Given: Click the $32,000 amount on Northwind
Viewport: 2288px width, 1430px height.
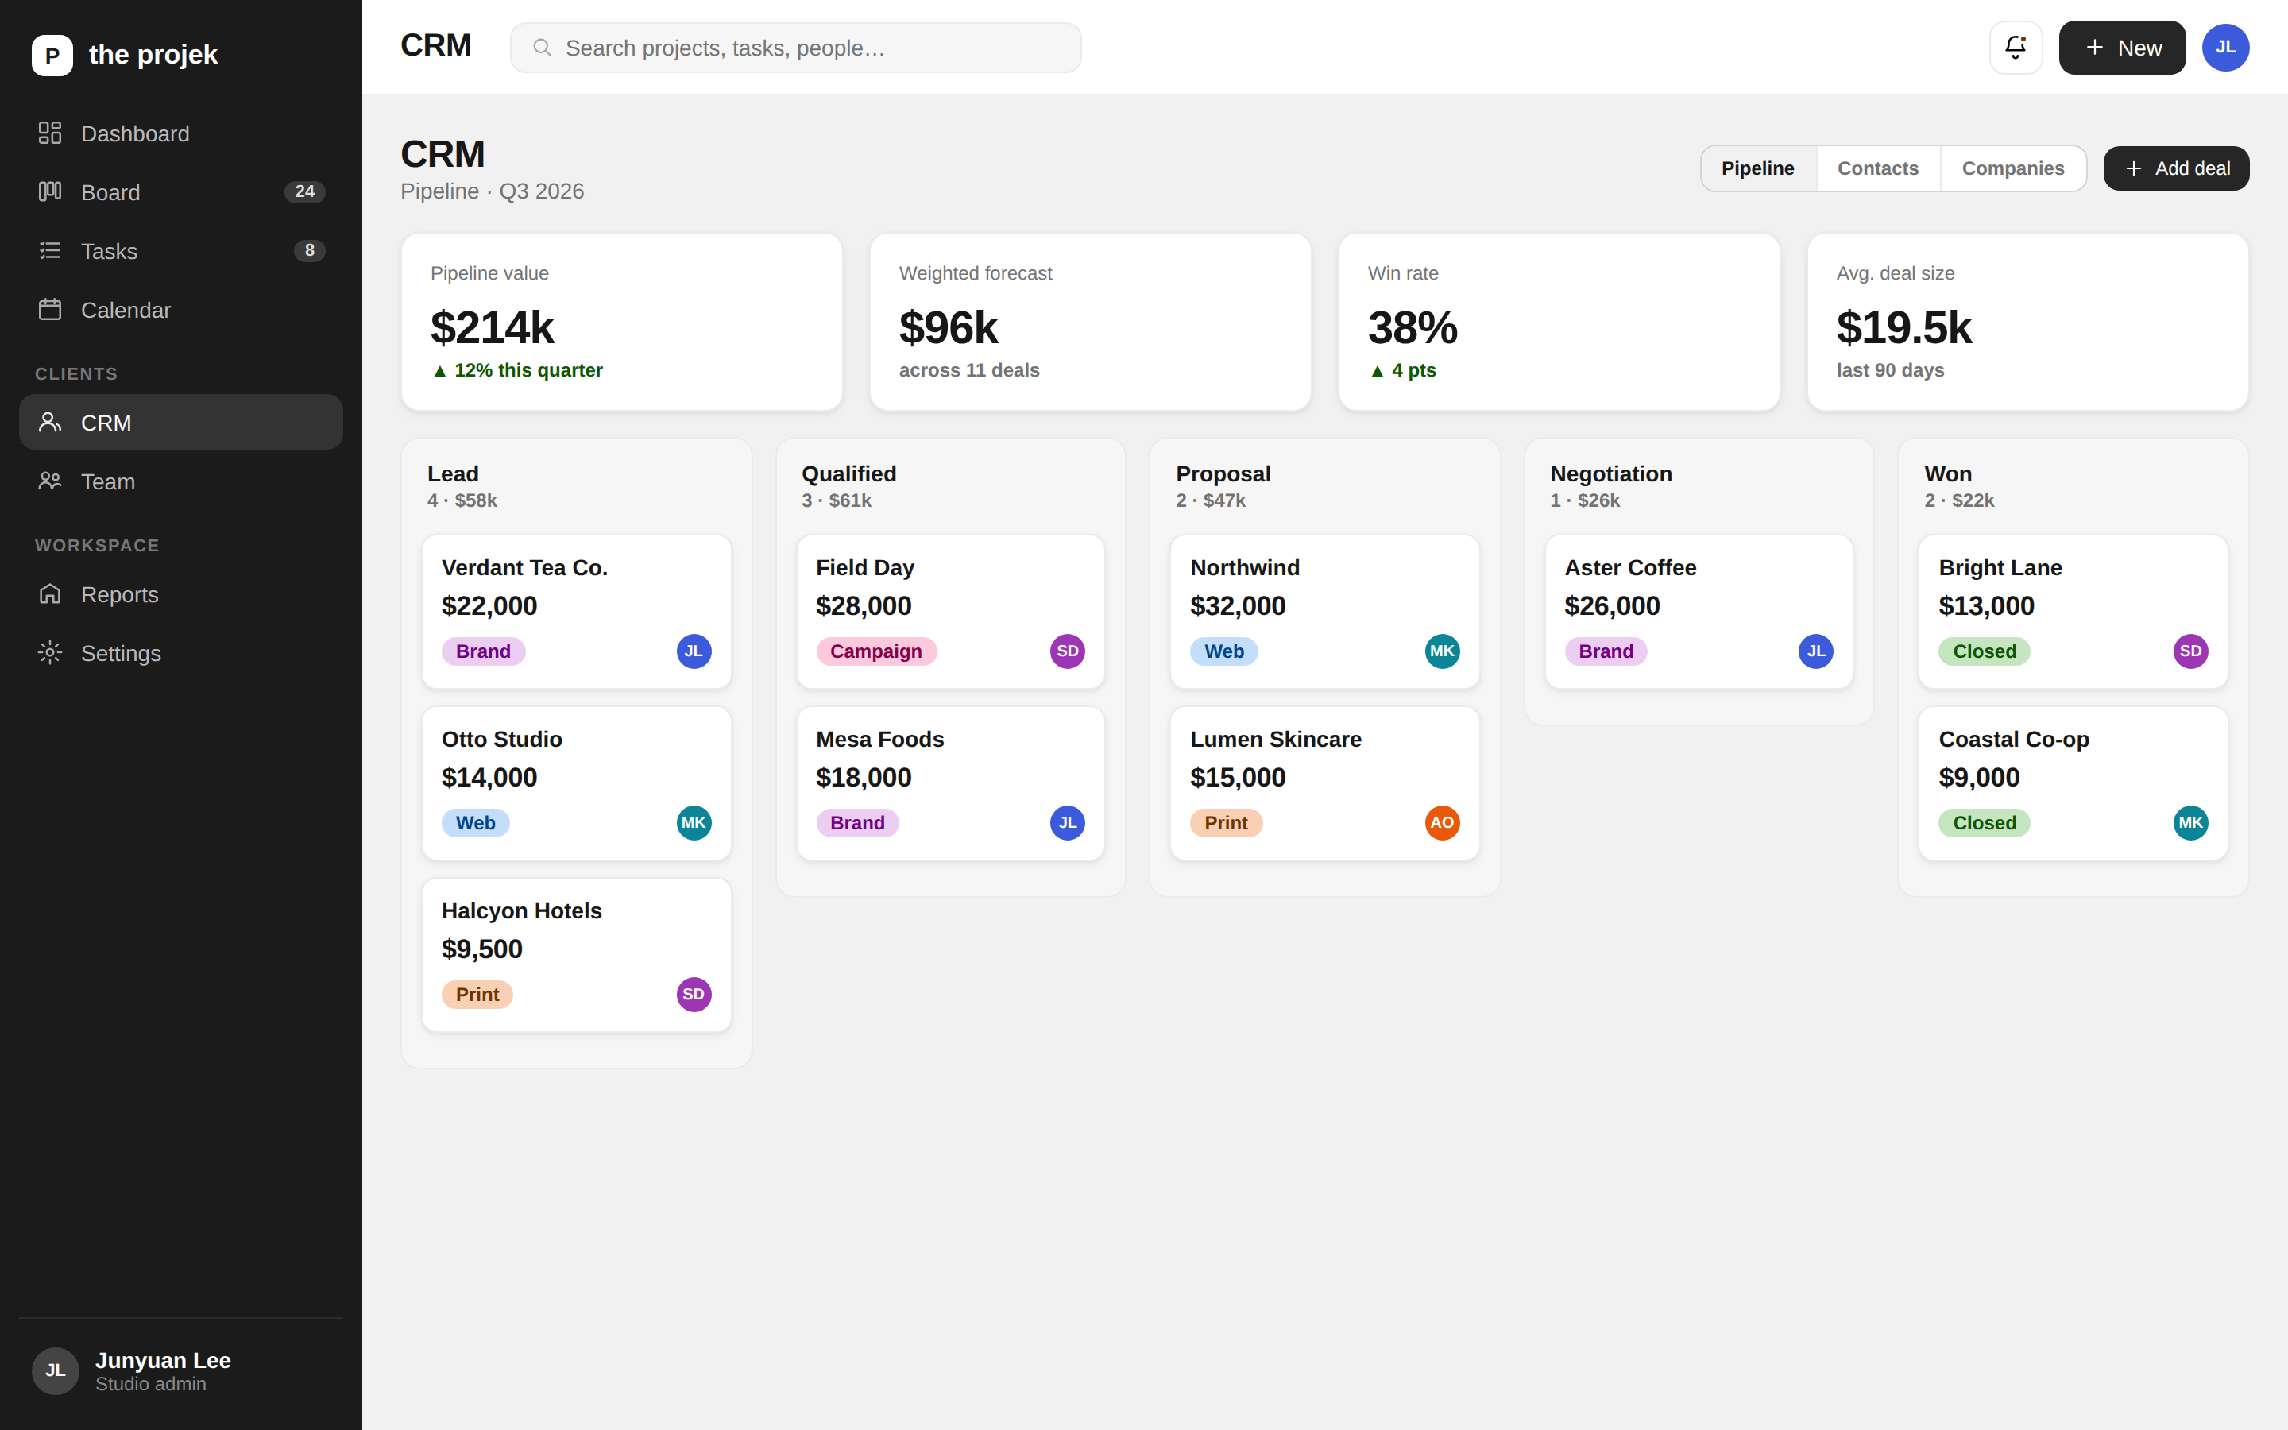Looking at the screenshot, I should tap(1238, 605).
